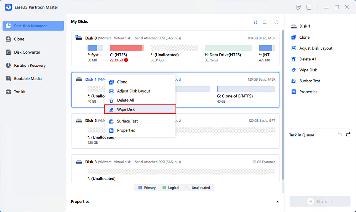
Task: Click Adjust Disk Layout in right panel
Action: pyautogui.click(x=316, y=48)
